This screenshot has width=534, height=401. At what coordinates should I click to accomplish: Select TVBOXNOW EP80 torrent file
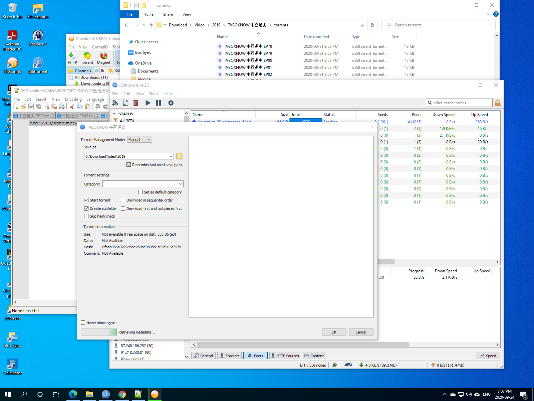click(x=248, y=60)
